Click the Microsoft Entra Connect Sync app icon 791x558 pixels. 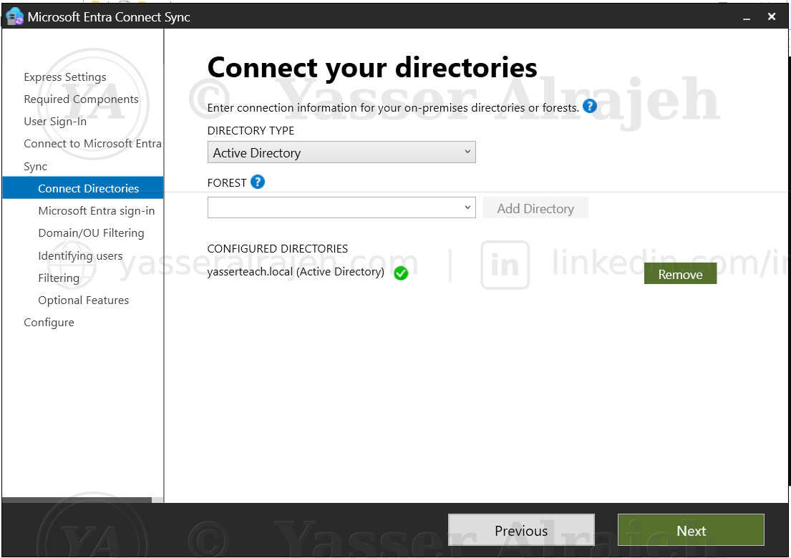[x=14, y=16]
